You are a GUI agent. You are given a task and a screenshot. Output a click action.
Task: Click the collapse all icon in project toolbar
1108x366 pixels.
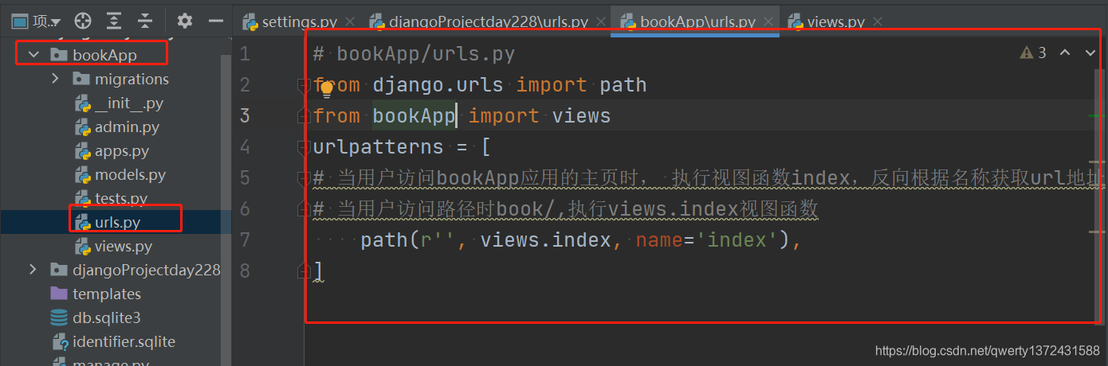point(144,21)
